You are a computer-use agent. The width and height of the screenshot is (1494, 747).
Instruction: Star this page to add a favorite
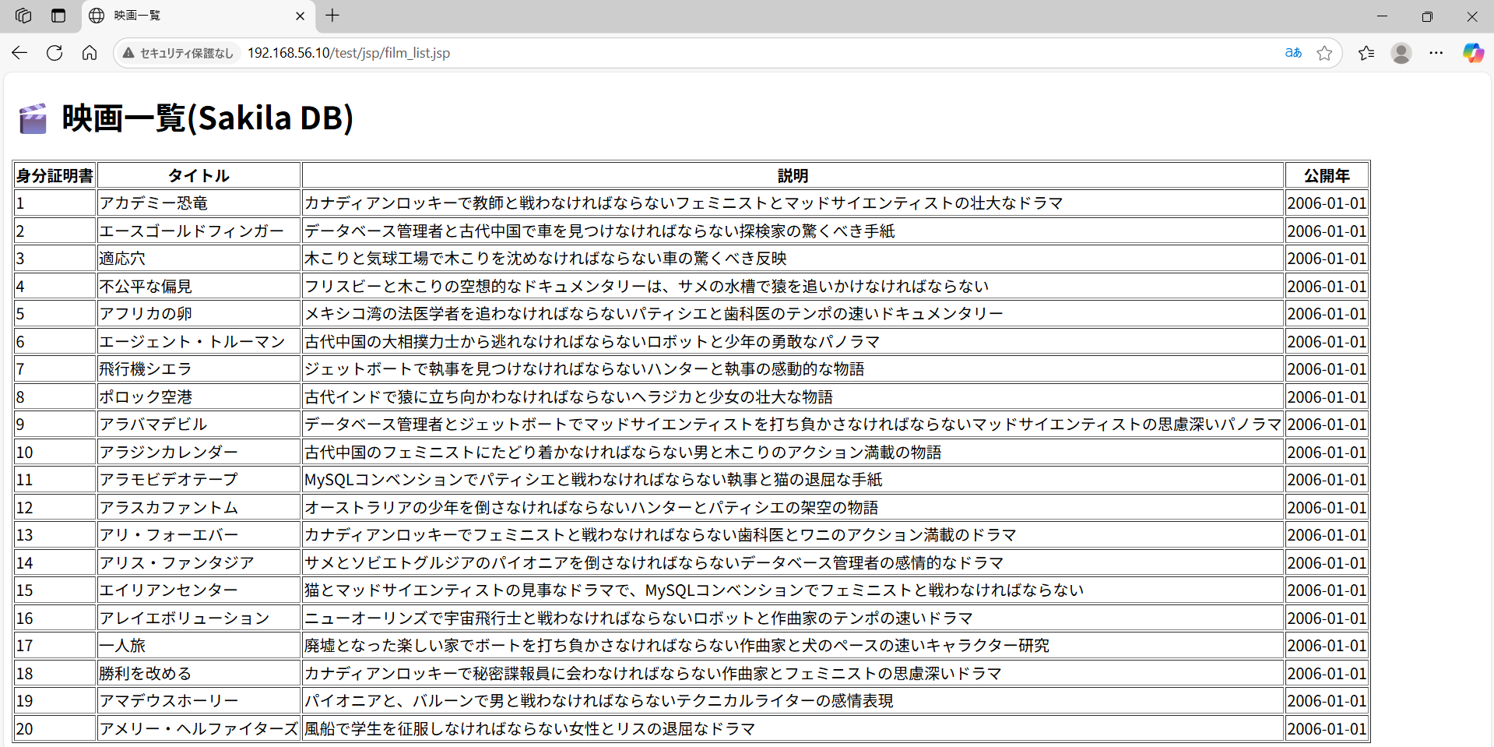1325,53
